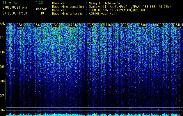
Task: Click the 0.8 kHz axis tick label
Action: point(2,81)
